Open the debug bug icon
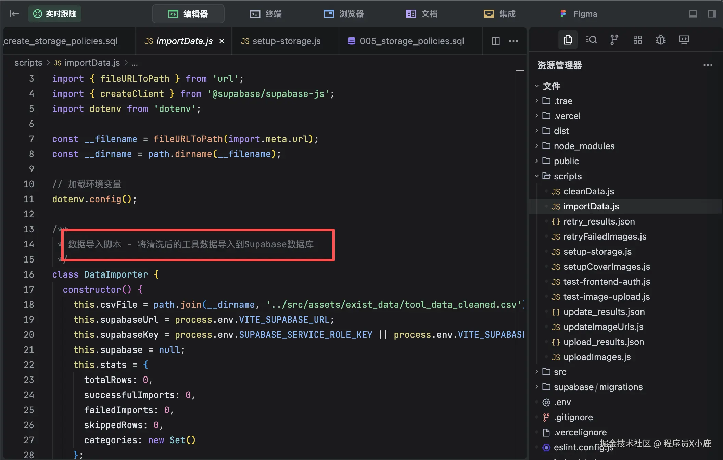Viewport: 723px width, 460px height. [x=660, y=40]
